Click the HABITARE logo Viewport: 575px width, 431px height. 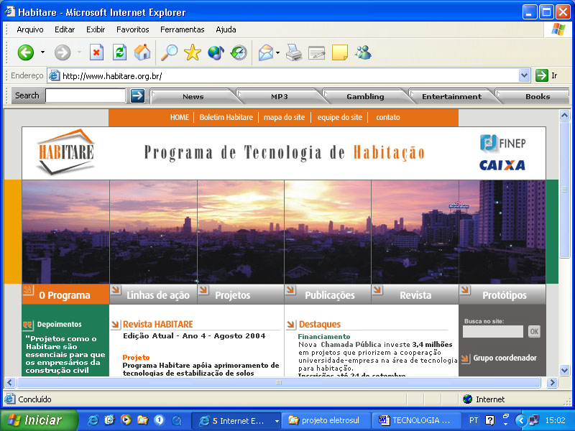65,152
